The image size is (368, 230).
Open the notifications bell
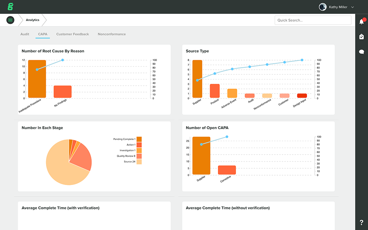coord(361,21)
